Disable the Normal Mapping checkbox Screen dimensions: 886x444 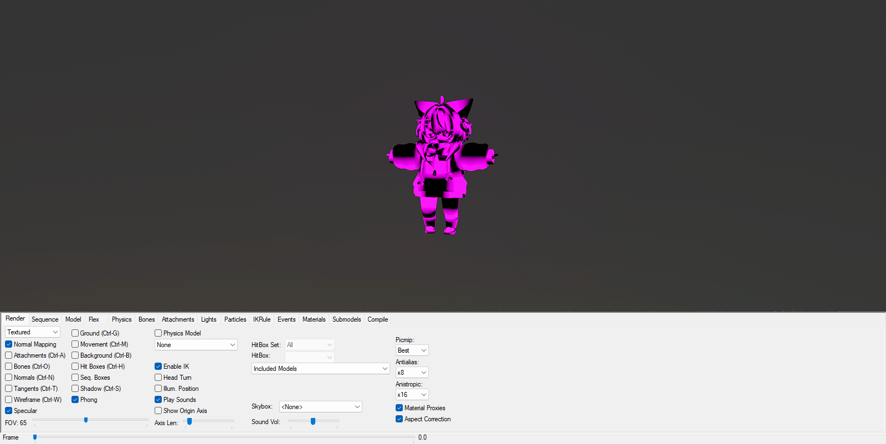point(9,344)
